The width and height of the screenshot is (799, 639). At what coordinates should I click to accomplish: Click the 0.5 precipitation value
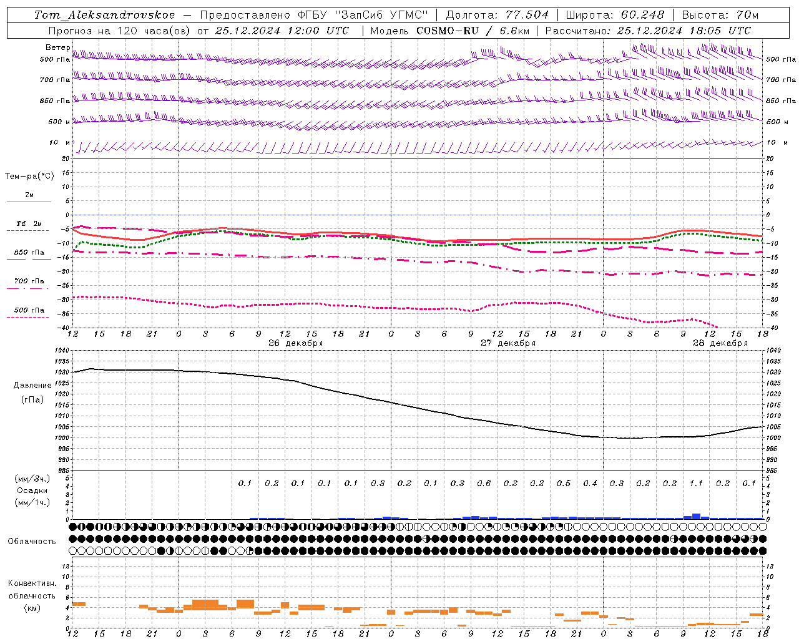coord(564,483)
